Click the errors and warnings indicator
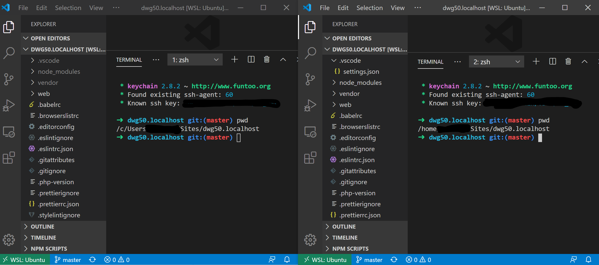 pyautogui.click(x=116, y=259)
